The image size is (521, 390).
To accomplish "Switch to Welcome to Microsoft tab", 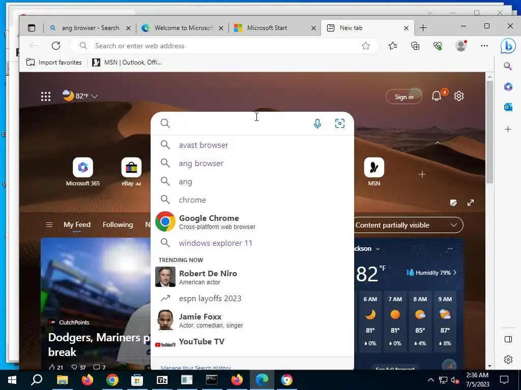I will tap(183, 28).
